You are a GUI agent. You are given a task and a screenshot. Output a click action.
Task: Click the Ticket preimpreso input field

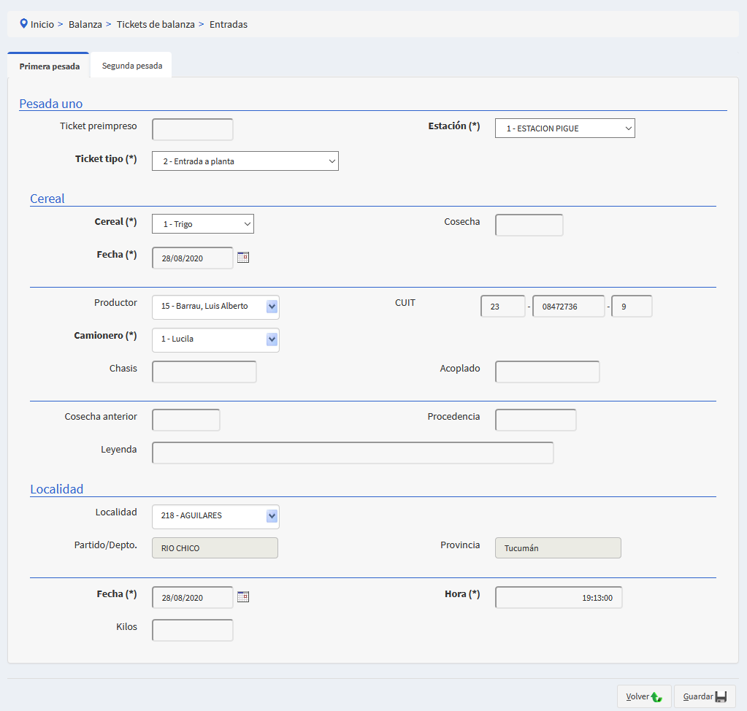[x=192, y=130]
